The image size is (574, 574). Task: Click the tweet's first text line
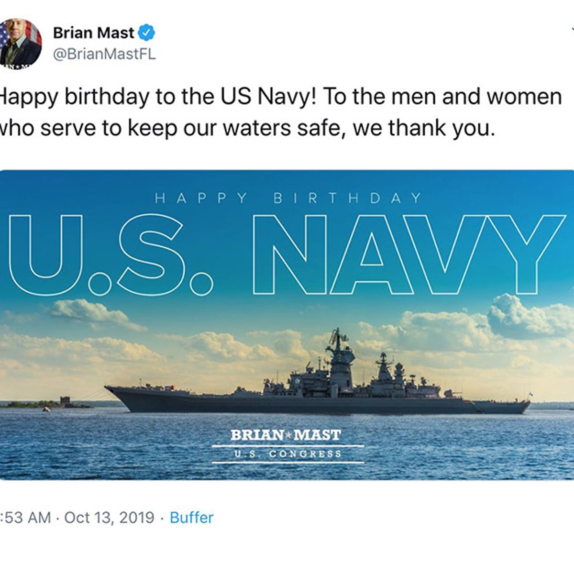[x=280, y=97]
